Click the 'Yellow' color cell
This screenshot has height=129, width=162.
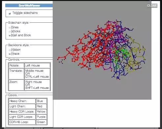(x=41, y=112)
